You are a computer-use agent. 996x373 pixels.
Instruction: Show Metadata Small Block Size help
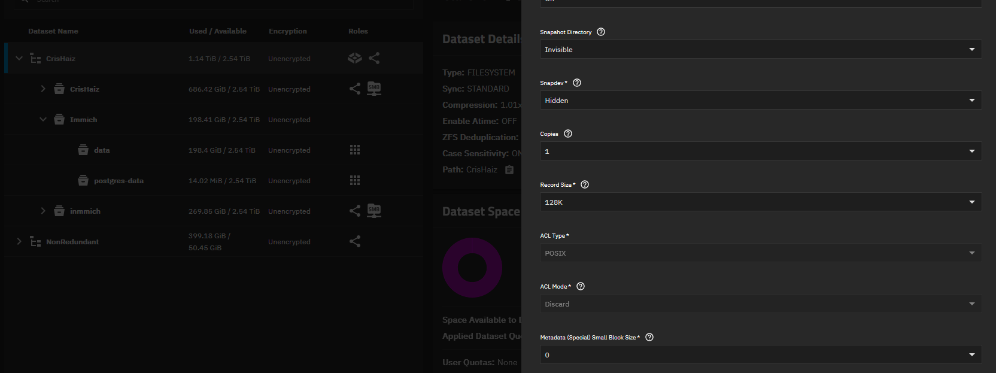click(649, 337)
